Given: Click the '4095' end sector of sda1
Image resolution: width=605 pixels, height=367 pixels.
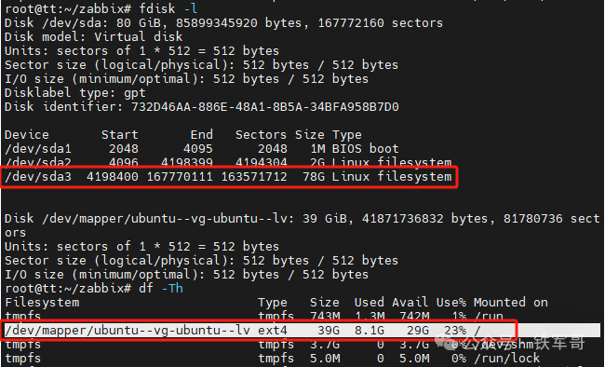Looking at the screenshot, I should click(198, 148).
